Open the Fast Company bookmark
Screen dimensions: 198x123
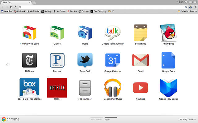point(98,11)
